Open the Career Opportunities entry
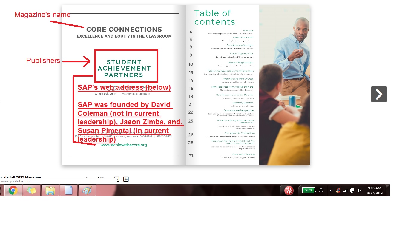The image size is (408, 229). [x=242, y=54]
